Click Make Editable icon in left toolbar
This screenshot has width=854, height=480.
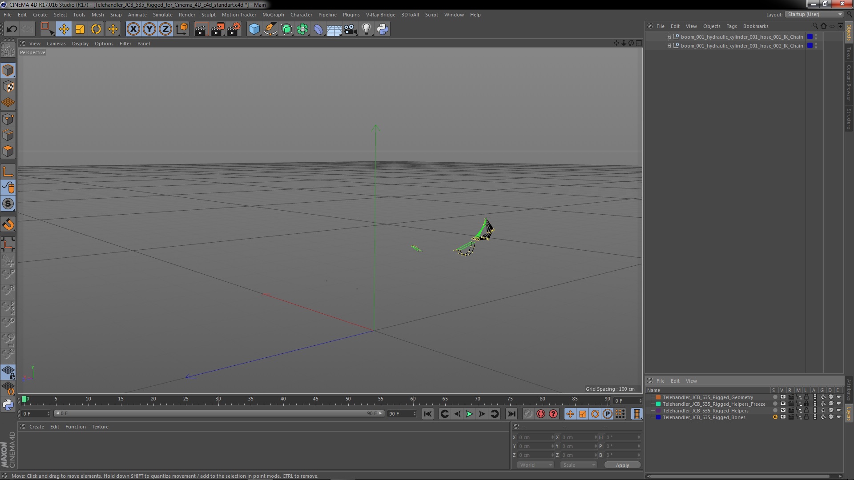click(8, 50)
